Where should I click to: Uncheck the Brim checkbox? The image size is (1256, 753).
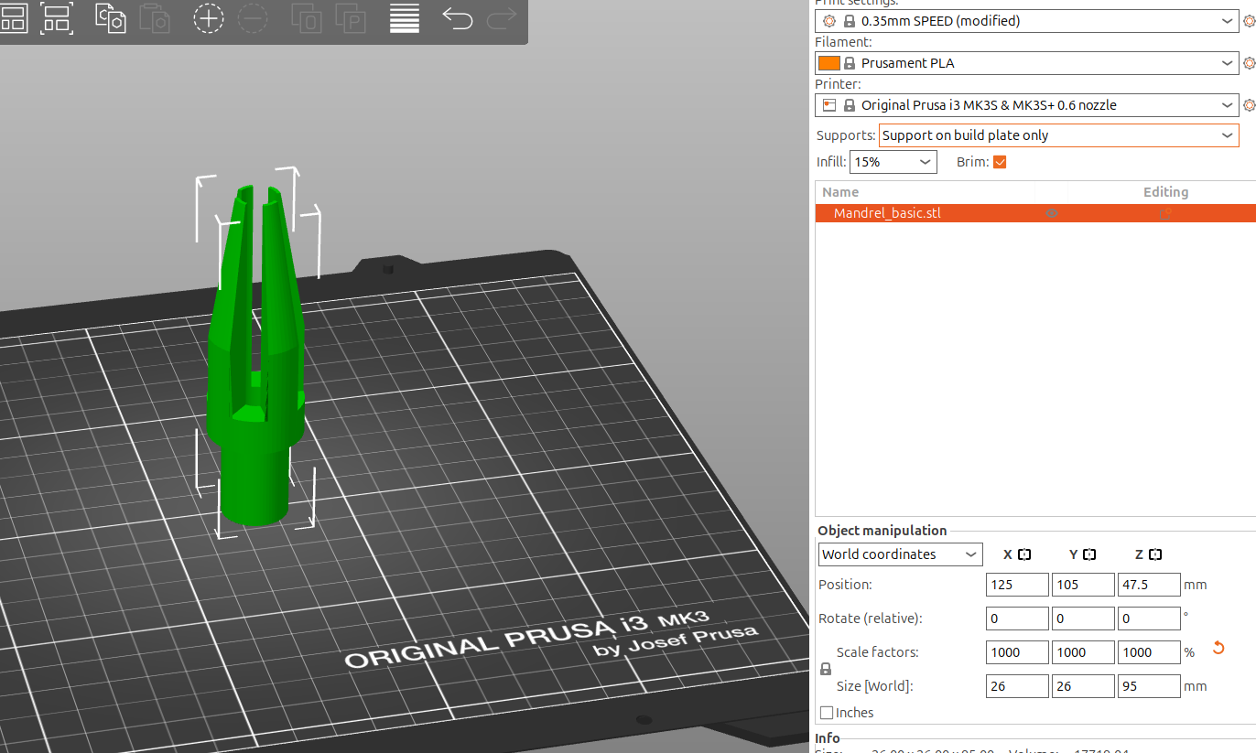[x=1000, y=162]
